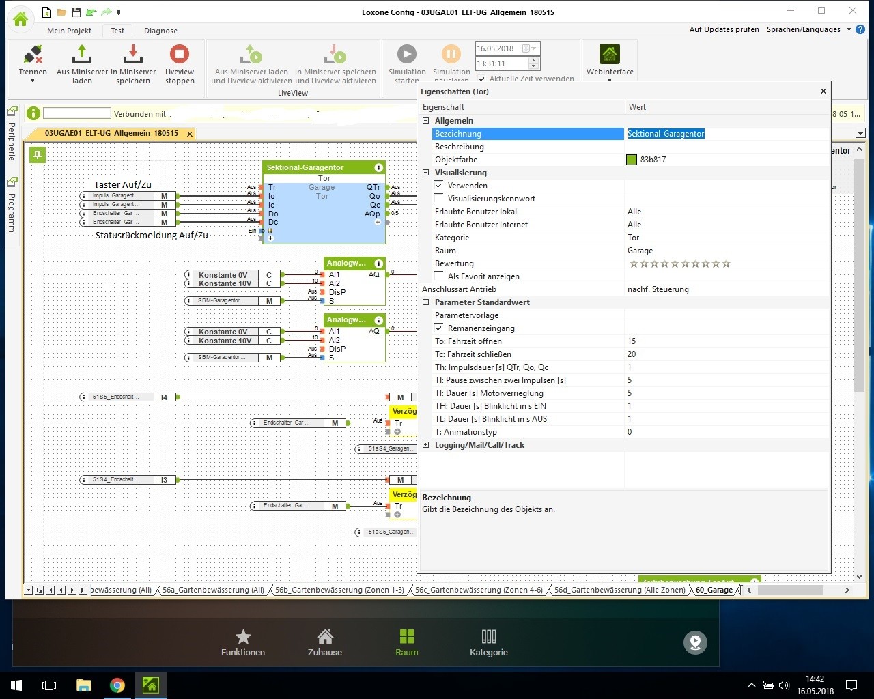This screenshot has height=699, width=874.
Task: Set the Bewertung star rating
Action: [679, 263]
